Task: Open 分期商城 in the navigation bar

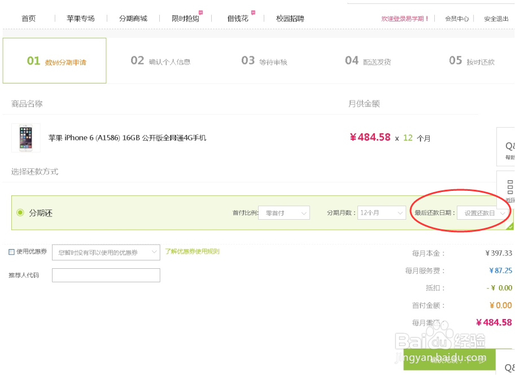Action: click(x=133, y=19)
